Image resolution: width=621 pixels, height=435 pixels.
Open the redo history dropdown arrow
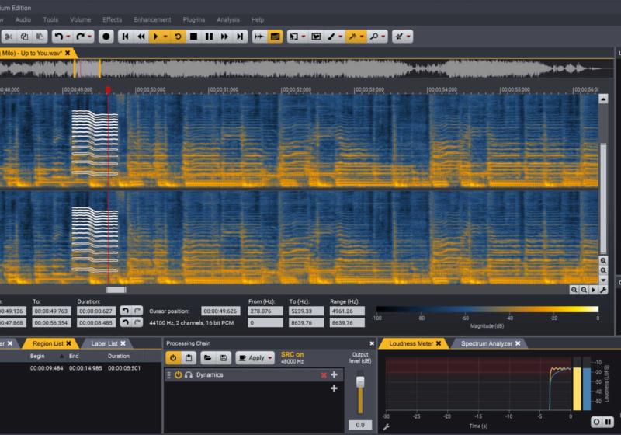pos(90,36)
